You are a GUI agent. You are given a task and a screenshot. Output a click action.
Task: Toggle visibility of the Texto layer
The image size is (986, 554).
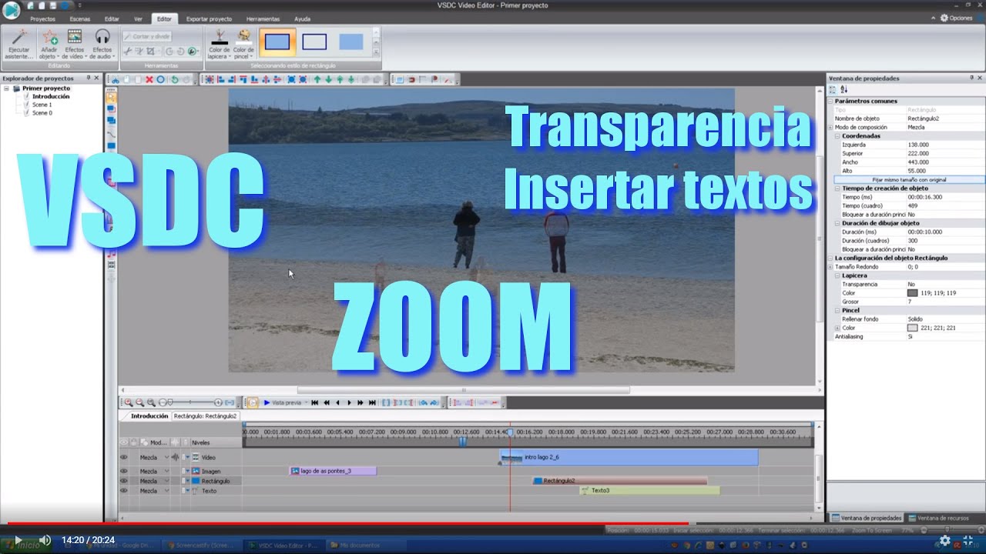124,490
